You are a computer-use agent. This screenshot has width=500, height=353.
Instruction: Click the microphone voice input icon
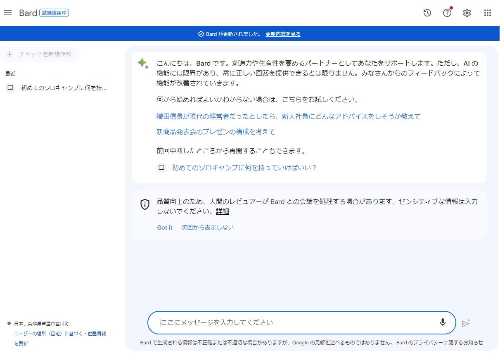click(443, 322)
